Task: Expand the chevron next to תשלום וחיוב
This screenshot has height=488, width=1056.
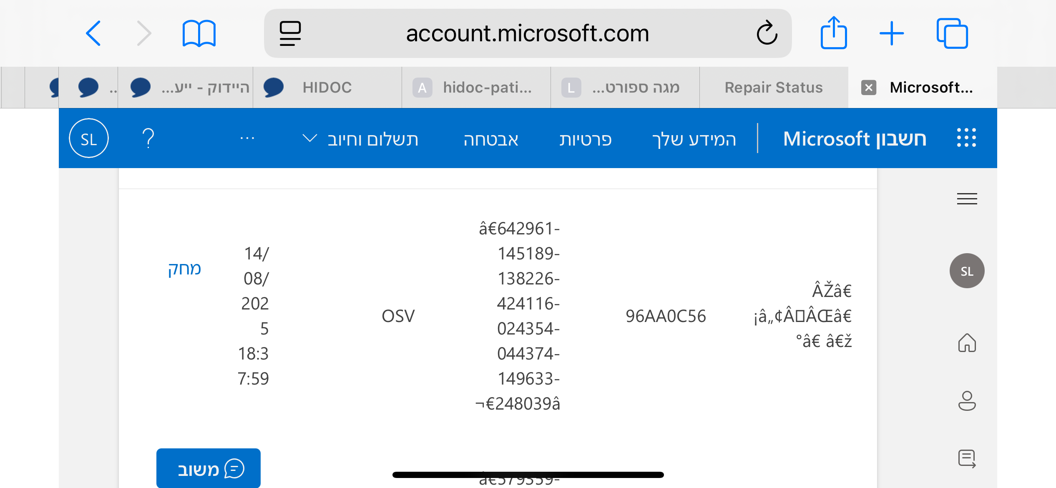Action: (309, 139)
